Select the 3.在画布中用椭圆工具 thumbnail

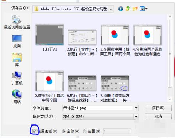point(115,35)
